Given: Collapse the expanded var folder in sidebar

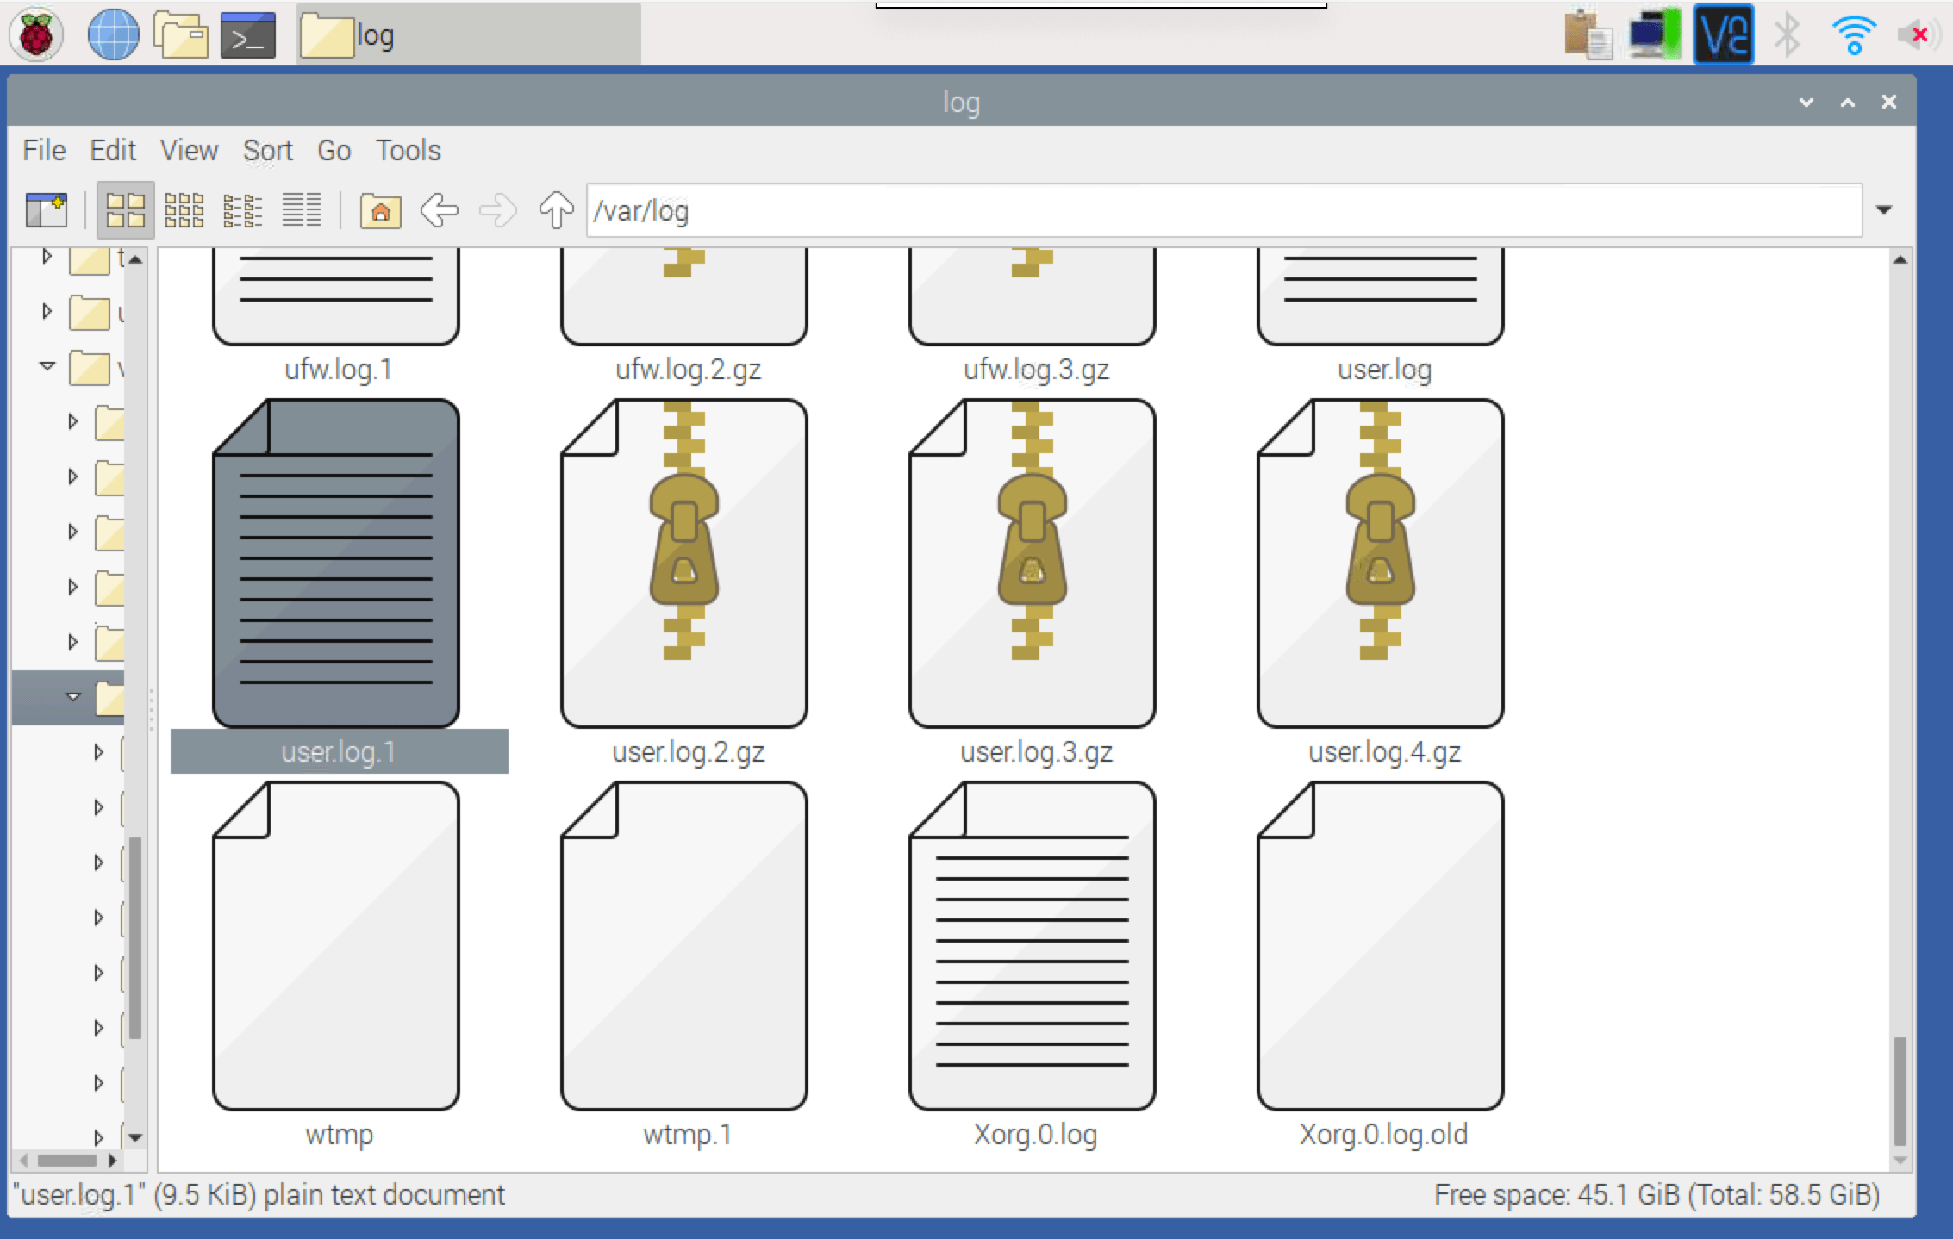Looking at the screenshot, I should [45, 367].
